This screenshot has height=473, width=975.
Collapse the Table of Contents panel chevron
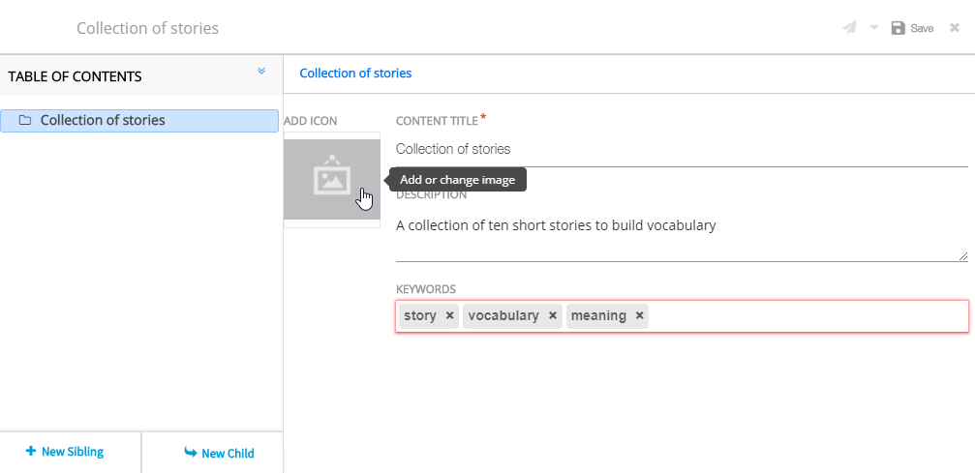coord(261,72)
